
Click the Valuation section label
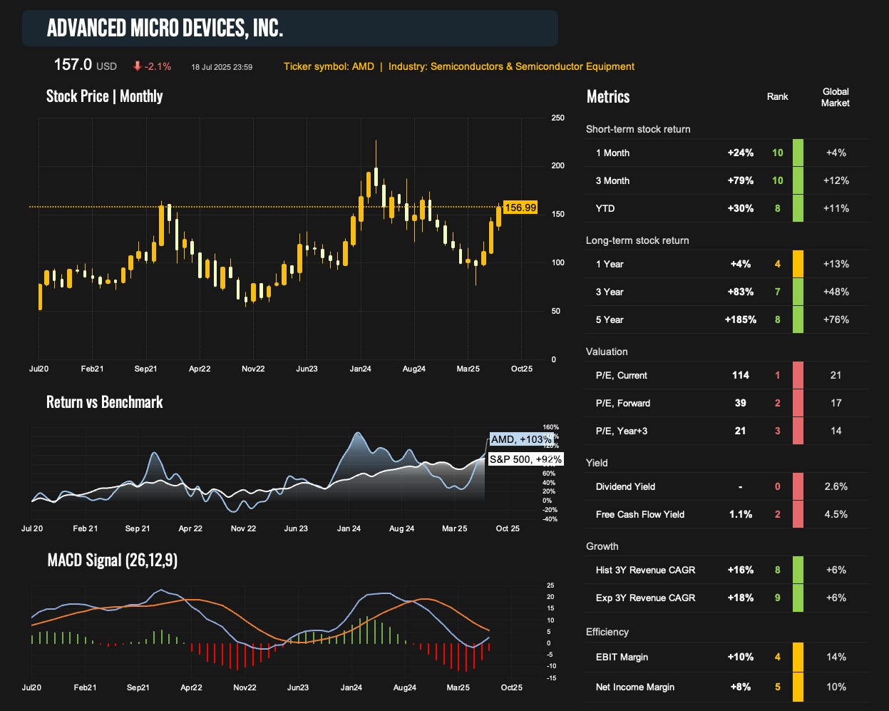pos(607,352)
